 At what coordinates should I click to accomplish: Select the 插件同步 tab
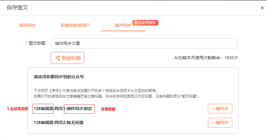(x=123, y=25)
